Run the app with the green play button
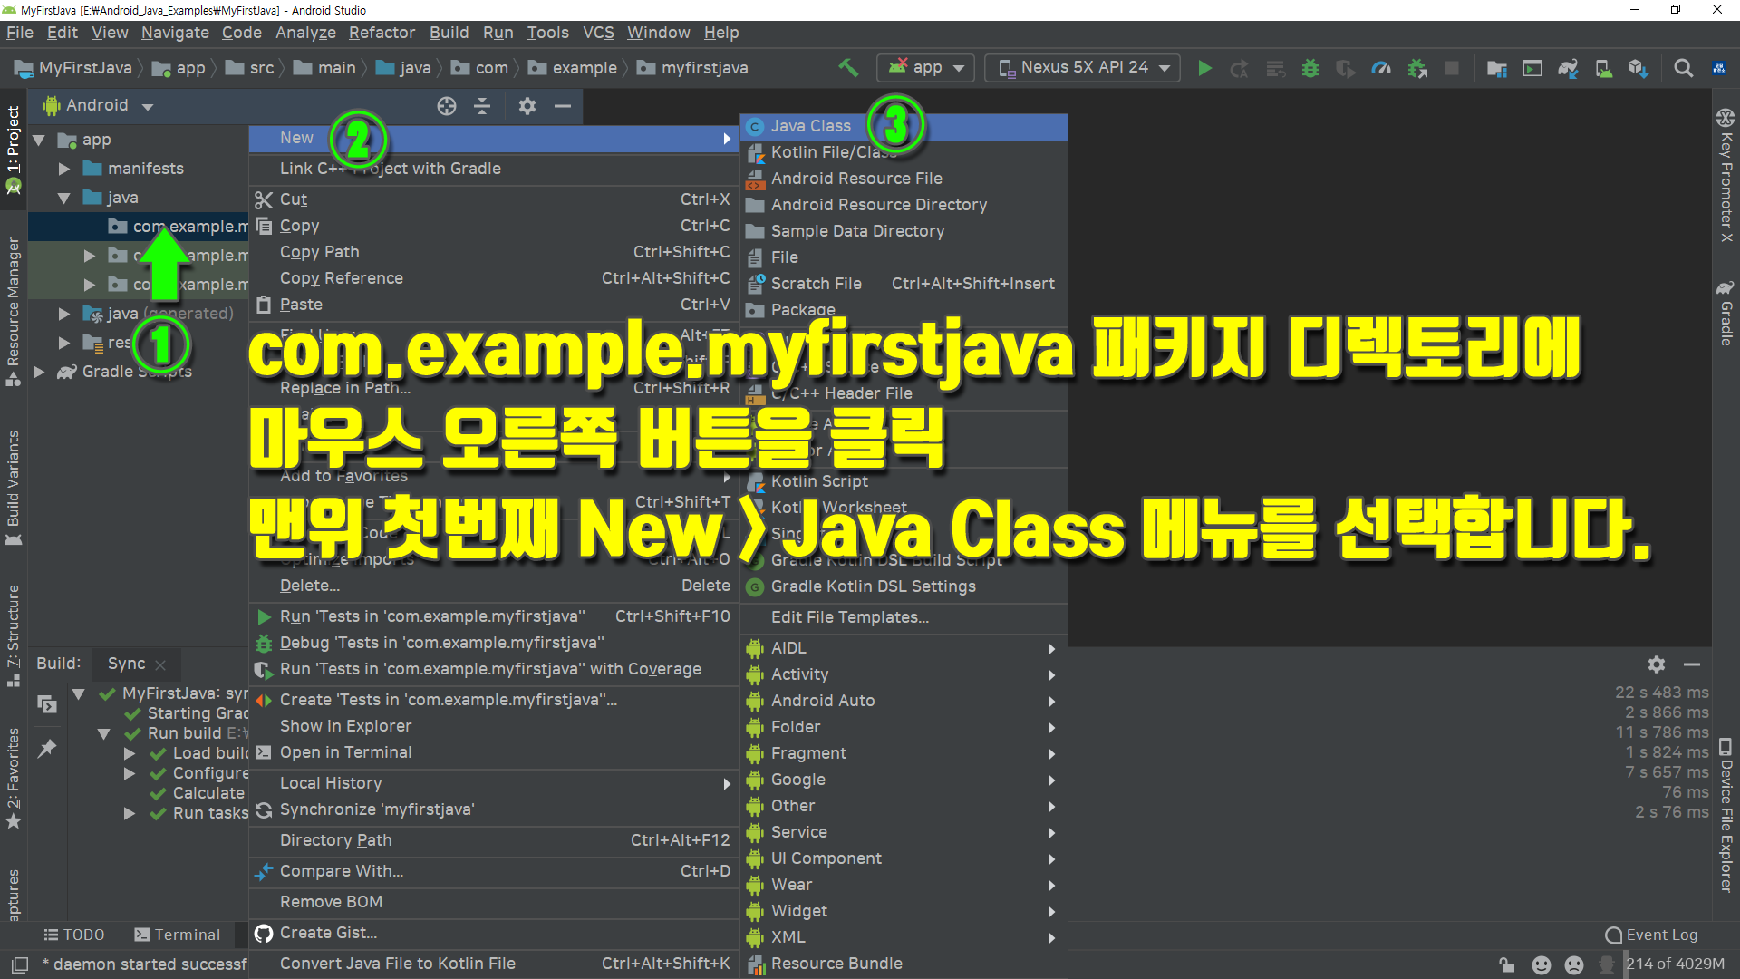1740x979 pixels. pos(1204,68)
